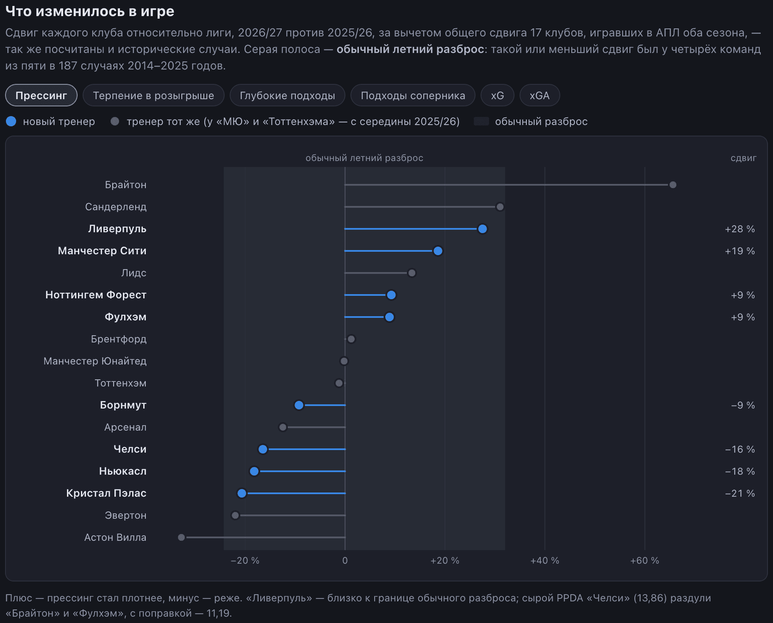Click the Ньюкасл blue data point

coord(254,471)
